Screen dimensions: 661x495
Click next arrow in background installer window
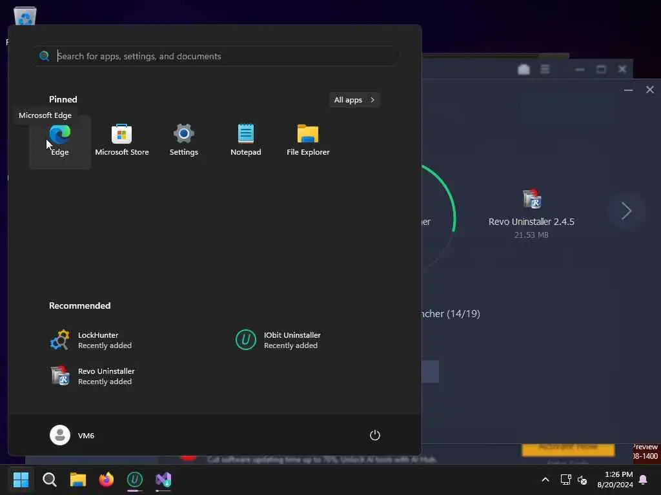point(626,211)
